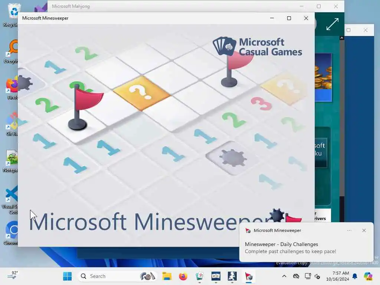Screen dimensions: 380x285
Task: Click the muted volume tray icon
Action: tap(317, 276)
